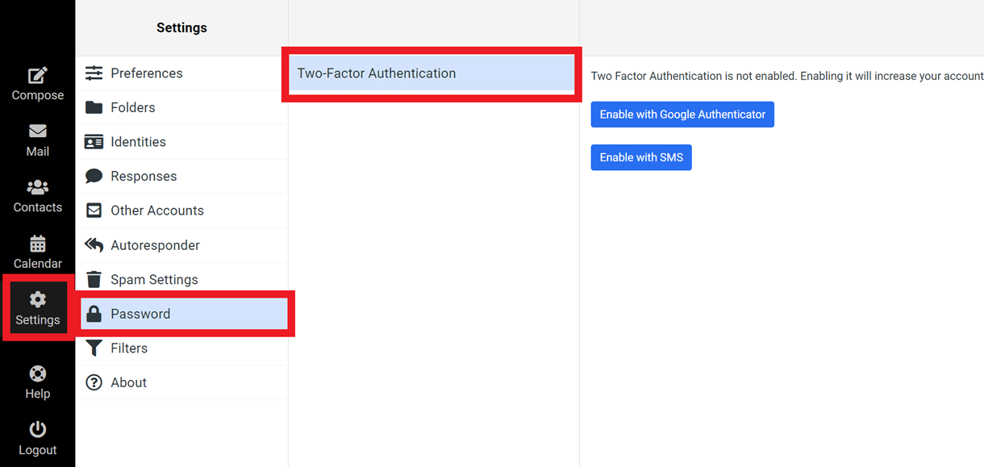Click the Autoresponder reply-all icon

(x=94, y=245)
